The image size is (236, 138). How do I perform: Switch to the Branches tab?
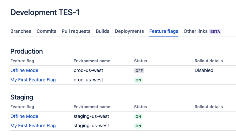tap(21, 31)
